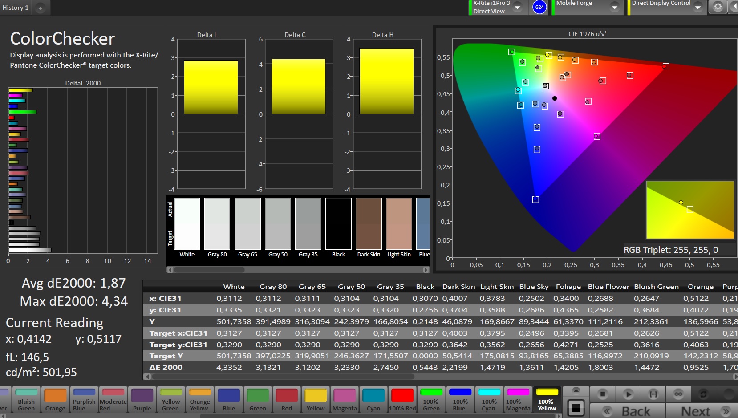Add a new history tab with plus
The height and width of the screenshot is (418, 738).
click(x=40, y=8)
